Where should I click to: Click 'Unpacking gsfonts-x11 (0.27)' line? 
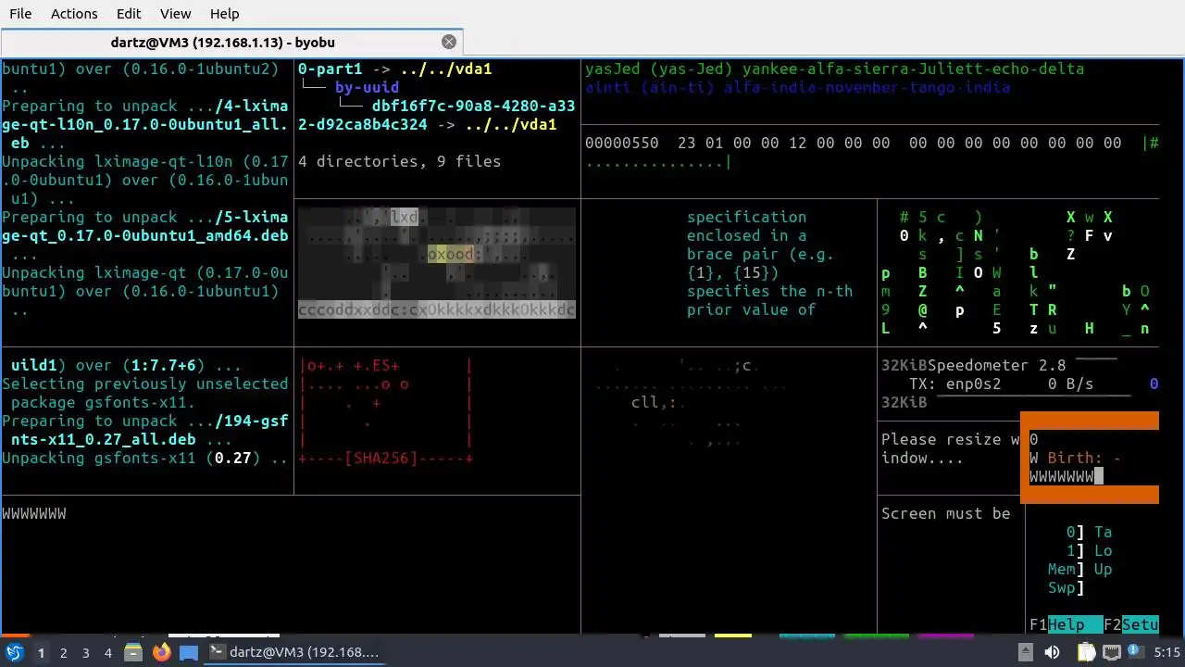[x=145, y=458]
